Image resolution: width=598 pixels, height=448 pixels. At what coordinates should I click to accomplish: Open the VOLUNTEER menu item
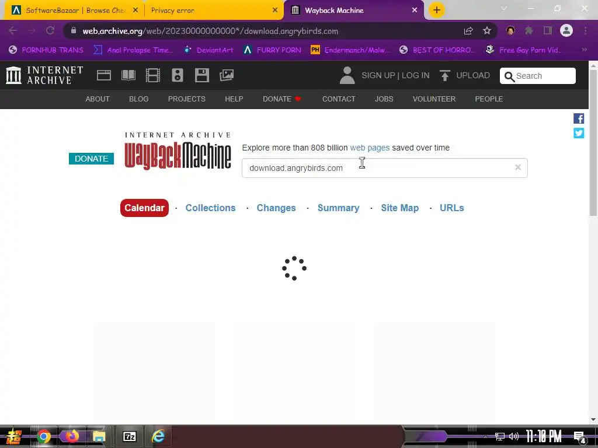[x=434, y=99]
